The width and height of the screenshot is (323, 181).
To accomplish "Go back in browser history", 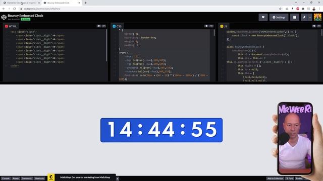I will [x=4, y=9].
